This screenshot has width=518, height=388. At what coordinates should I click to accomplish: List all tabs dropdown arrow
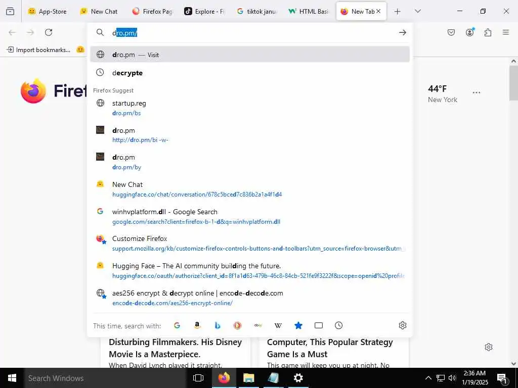coord(418,11)
